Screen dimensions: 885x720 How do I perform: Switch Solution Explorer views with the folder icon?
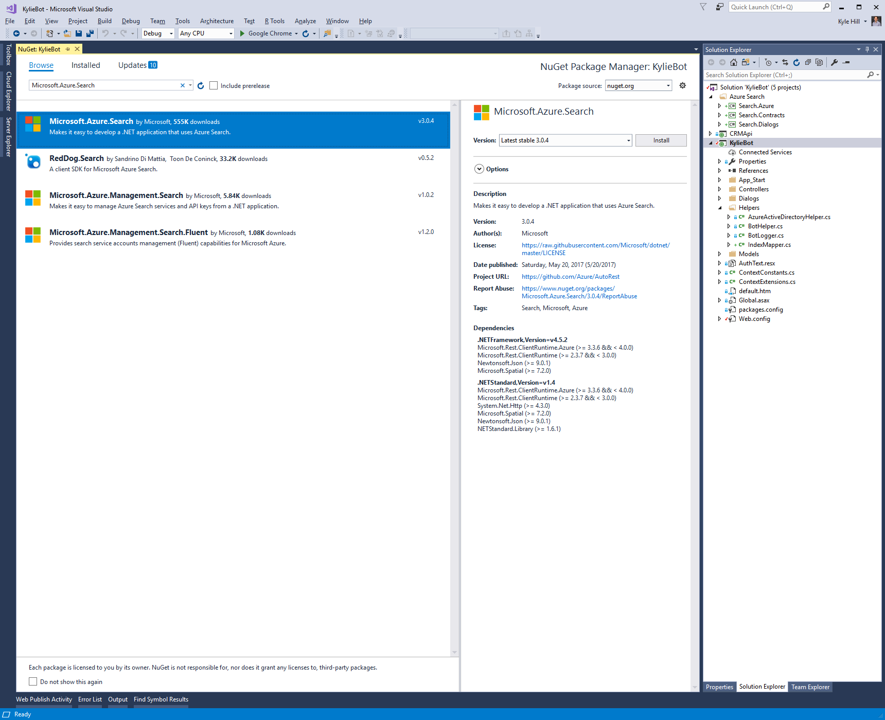pyautogui.click(x=745, y=62)
